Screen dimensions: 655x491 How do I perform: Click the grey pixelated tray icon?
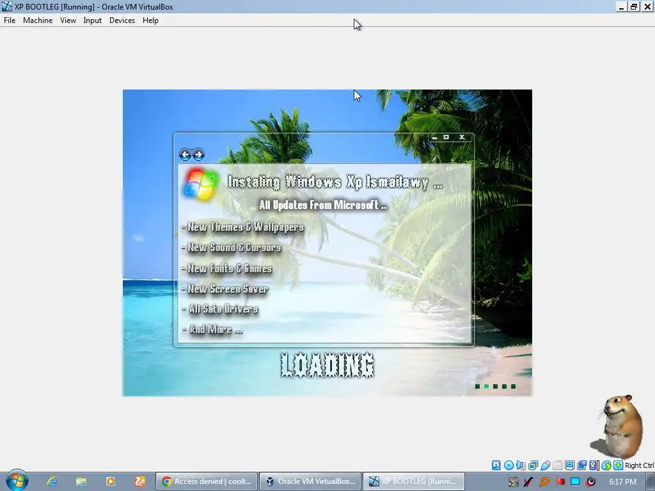point(514,482)
